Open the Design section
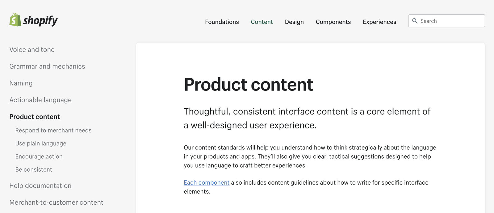 click(294, 22)
